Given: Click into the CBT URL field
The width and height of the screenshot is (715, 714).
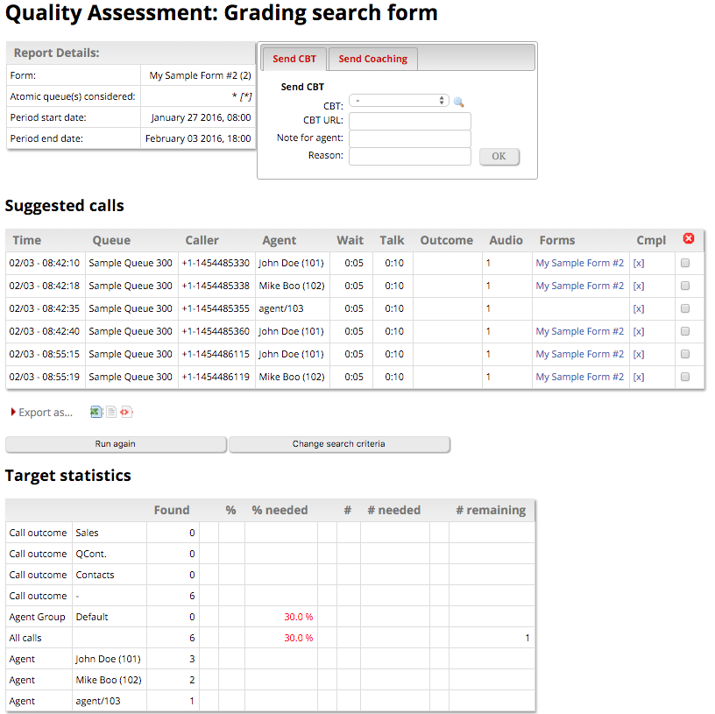Looking at the screenshot, I should click(x=410, y=121).
